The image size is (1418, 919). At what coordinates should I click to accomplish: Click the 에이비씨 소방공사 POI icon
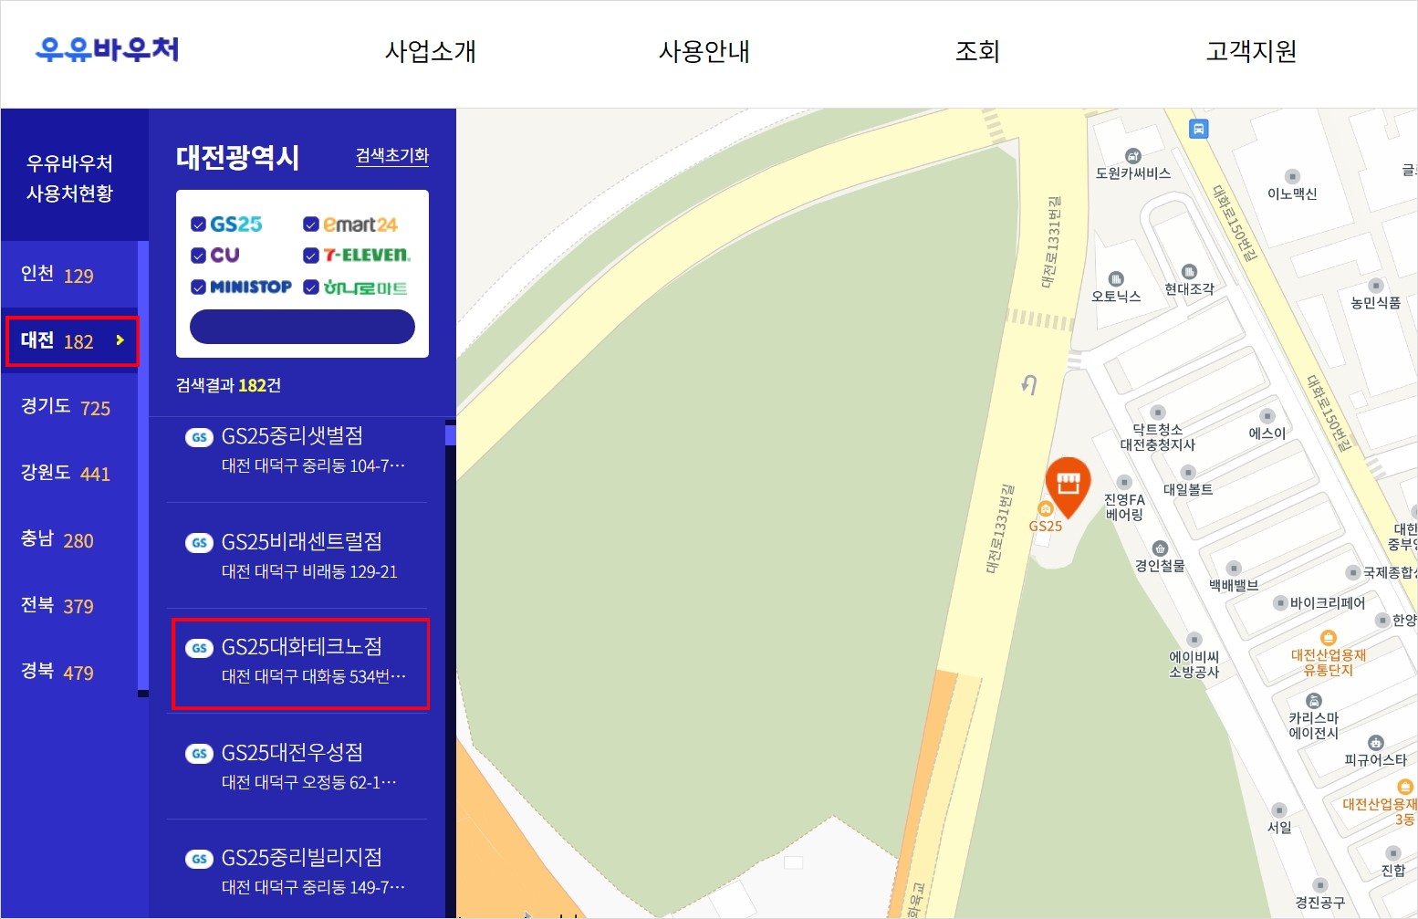click(x=1194, y=640)
